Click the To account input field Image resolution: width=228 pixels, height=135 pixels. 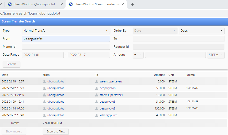[179, 39]
